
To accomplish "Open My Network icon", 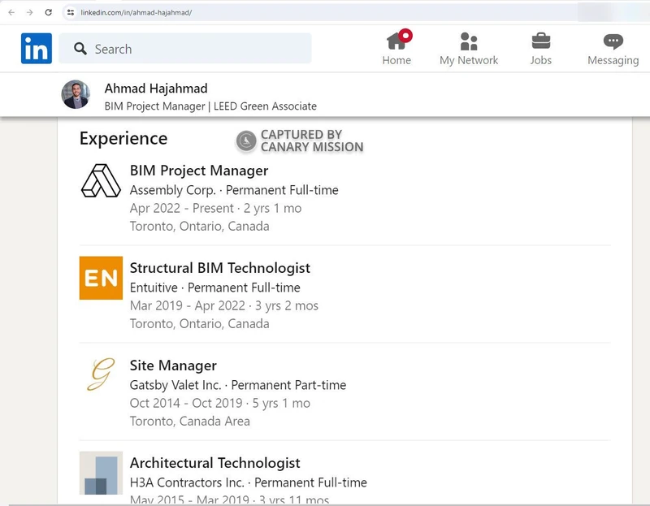I will (x=469, y=41).
